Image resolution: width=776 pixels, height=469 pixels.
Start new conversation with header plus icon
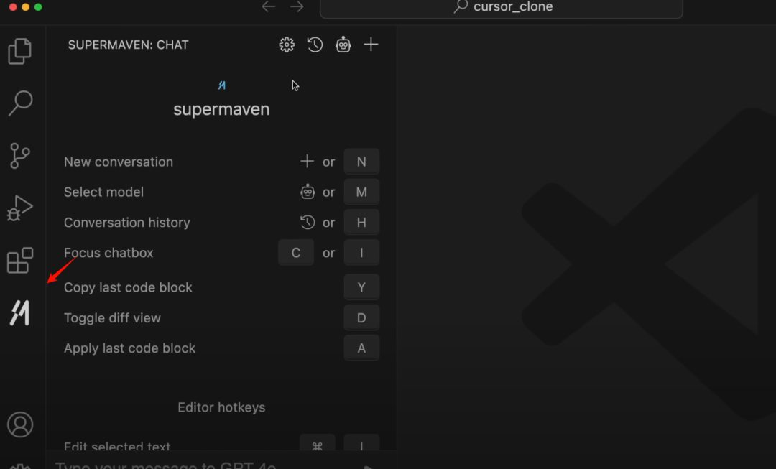[x=371, y=45]
